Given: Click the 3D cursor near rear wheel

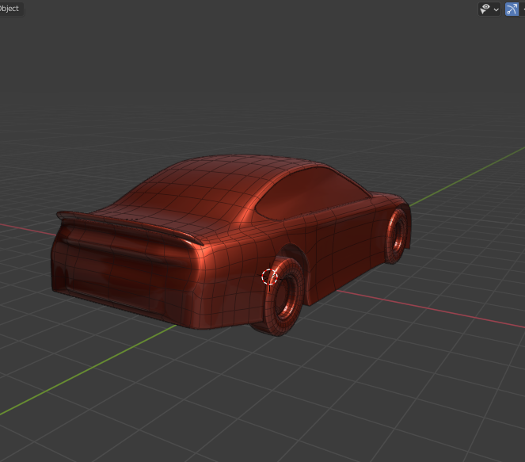Looking at the screenshot, I should (x=269, y=277).
